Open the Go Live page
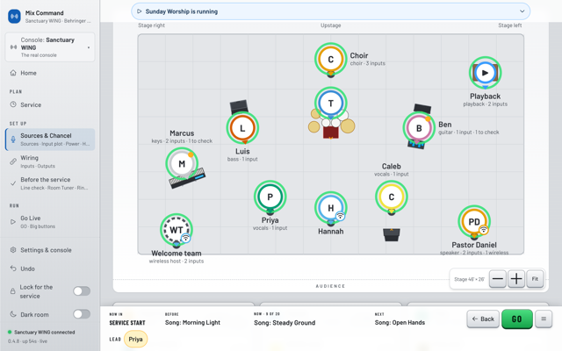The height and width of the screenshot is (351, 562). click(50, 222)
